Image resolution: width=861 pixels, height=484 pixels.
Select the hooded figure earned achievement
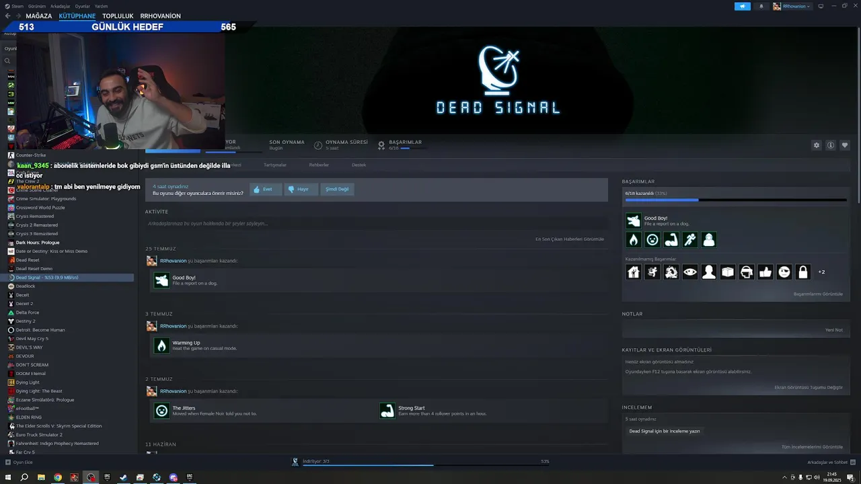tap(708, 239)
